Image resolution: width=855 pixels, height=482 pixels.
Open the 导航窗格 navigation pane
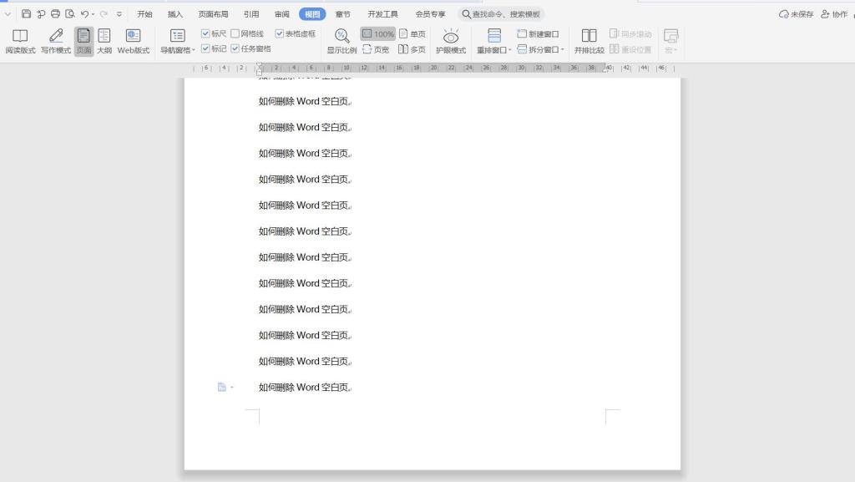tap(177, 42)
